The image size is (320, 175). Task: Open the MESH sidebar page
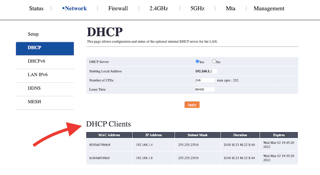coord(34,102)
